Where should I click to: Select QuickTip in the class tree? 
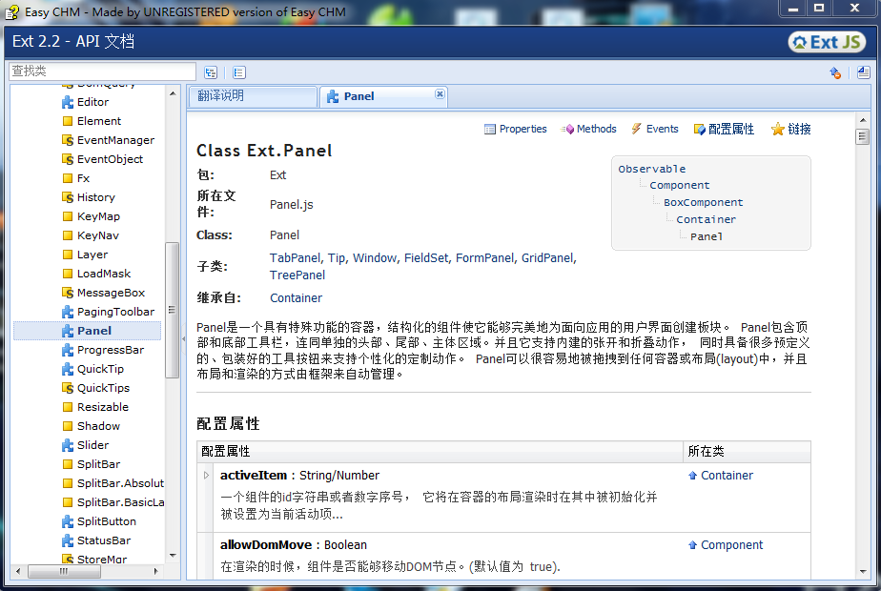[x=100, y=369]
